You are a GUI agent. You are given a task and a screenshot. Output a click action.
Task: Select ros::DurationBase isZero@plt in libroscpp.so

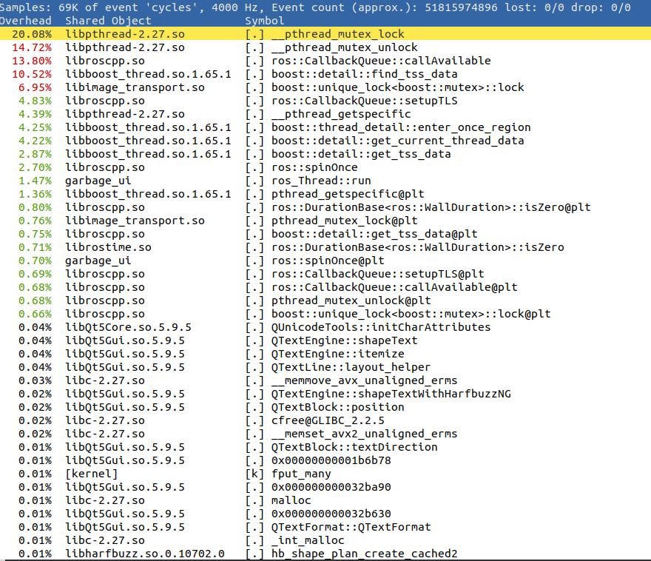coord(325,207)
